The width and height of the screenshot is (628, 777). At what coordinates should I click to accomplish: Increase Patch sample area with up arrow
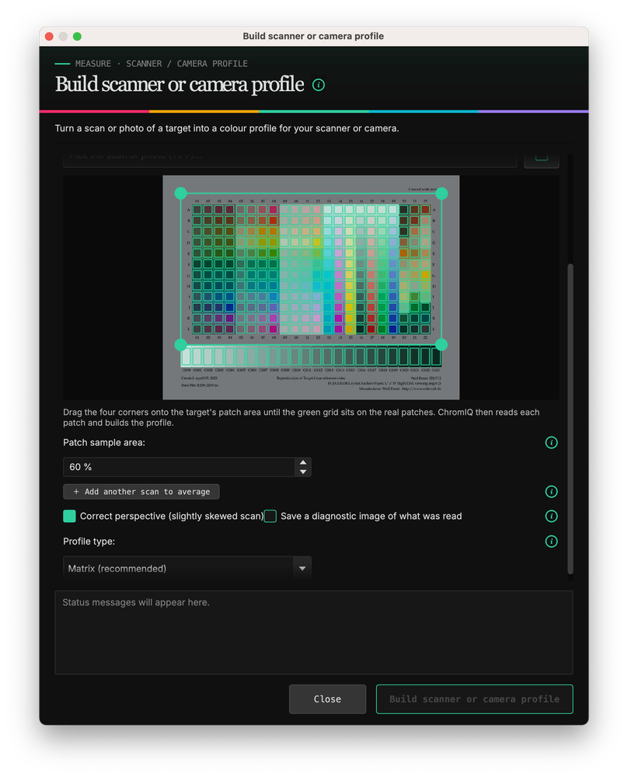303,462
